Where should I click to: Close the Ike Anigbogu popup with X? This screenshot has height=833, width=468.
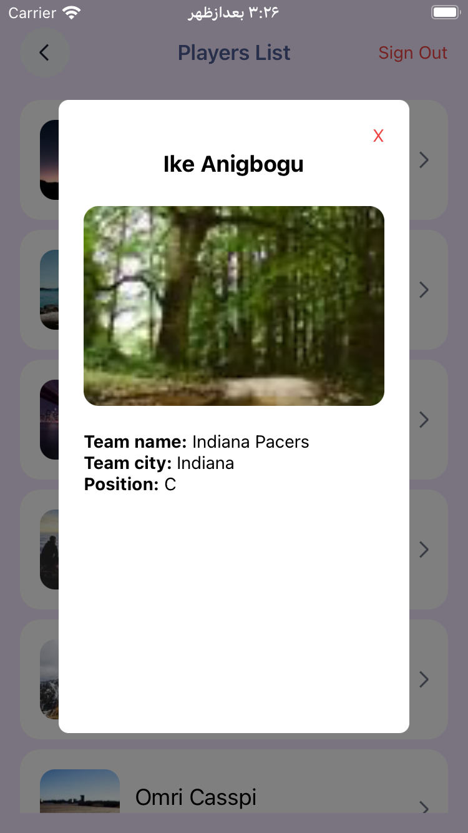tap(378, 136)
